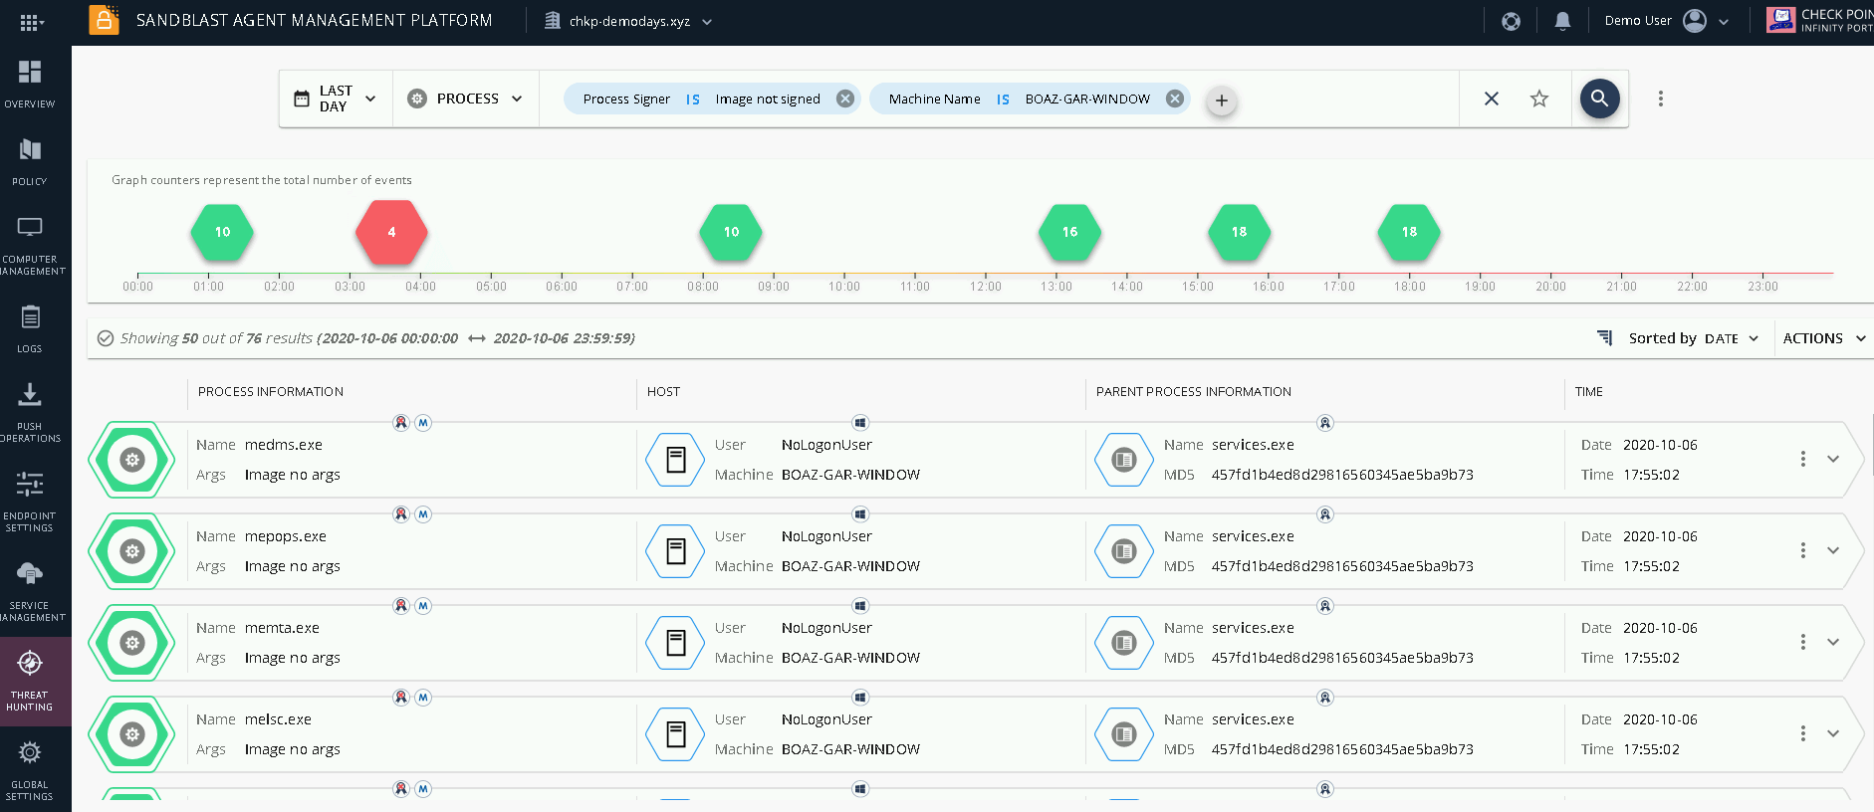Expand the Demo User menu arrow
The width and height of the screenshot is (1874, 812).
(x=1724, y=22)
